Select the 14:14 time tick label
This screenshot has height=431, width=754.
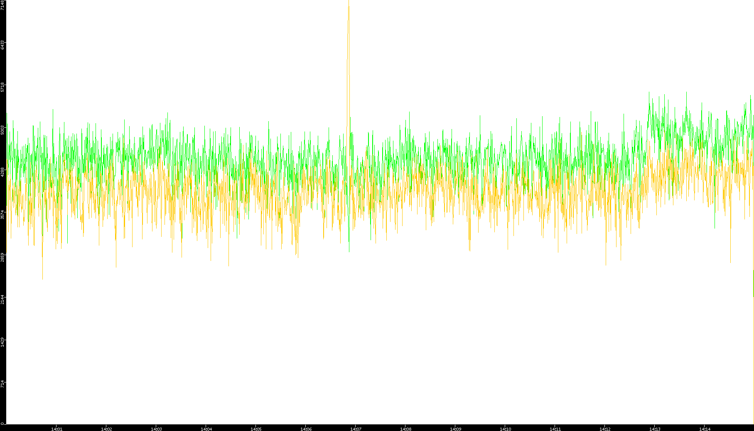click(705, 429)
